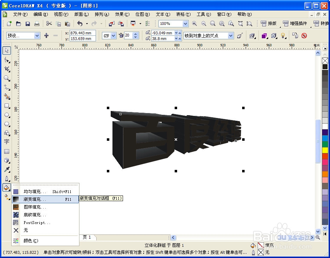Open the 锁到对象上的灭点 dropdown
The width and height of the screenshot is (330, 258).
[x=231, y=36]
